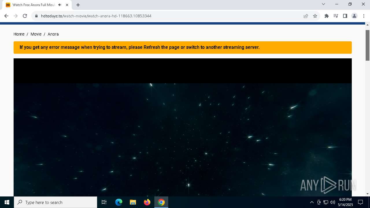Open Chrome's three-dot menu
The width and height of the screenshot is (370, 208).
pos(364,16)
